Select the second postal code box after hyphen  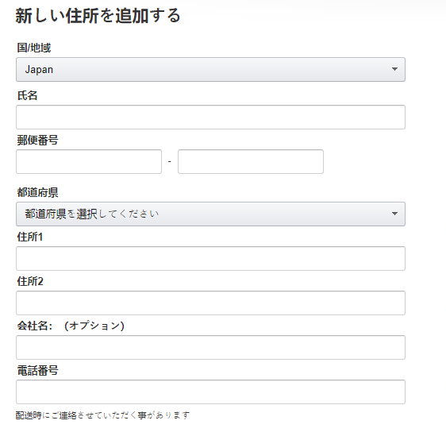point(251,161)
